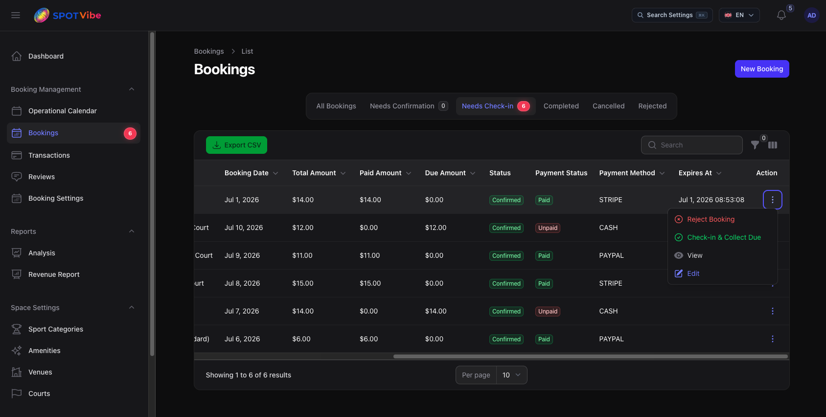This screenshot has height=417, width=826.
Task: Click the Bookings breadcrumb link
Action: [x=209, y=51]
